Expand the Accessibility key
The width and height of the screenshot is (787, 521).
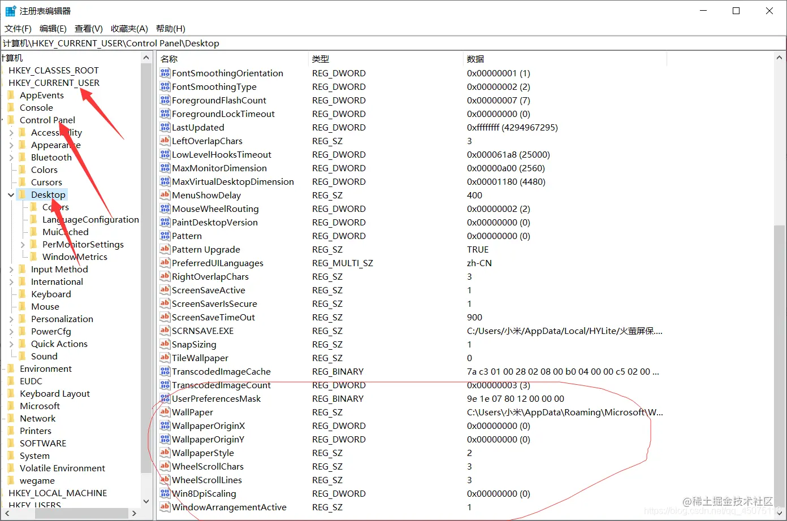click(11, 133)
